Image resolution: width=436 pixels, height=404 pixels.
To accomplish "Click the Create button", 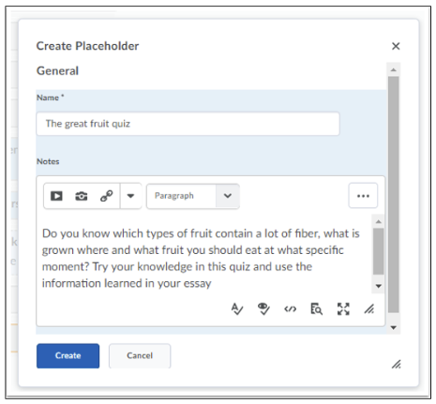I will coord(68,355).
